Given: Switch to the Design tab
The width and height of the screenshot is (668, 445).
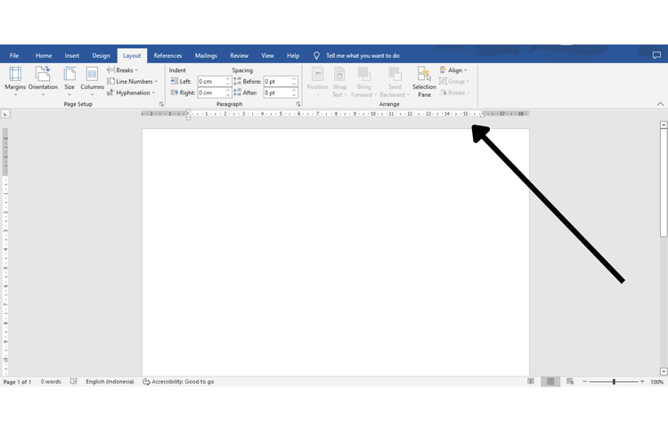Looking at the screenshot, I should pyautogui.click(x=101, y=55).
